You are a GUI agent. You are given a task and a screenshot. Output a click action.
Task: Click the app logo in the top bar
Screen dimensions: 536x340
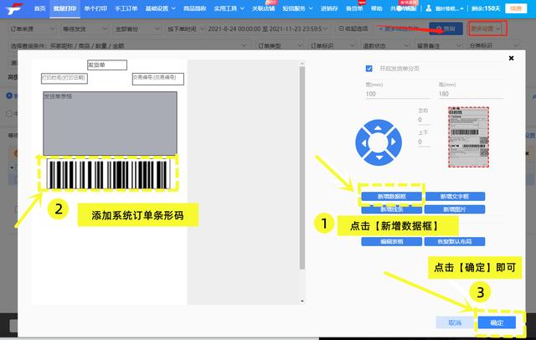pyautogui.click(x=13, y=8)
